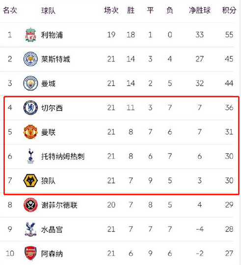Click the Manchester United crest

[30, 132]
